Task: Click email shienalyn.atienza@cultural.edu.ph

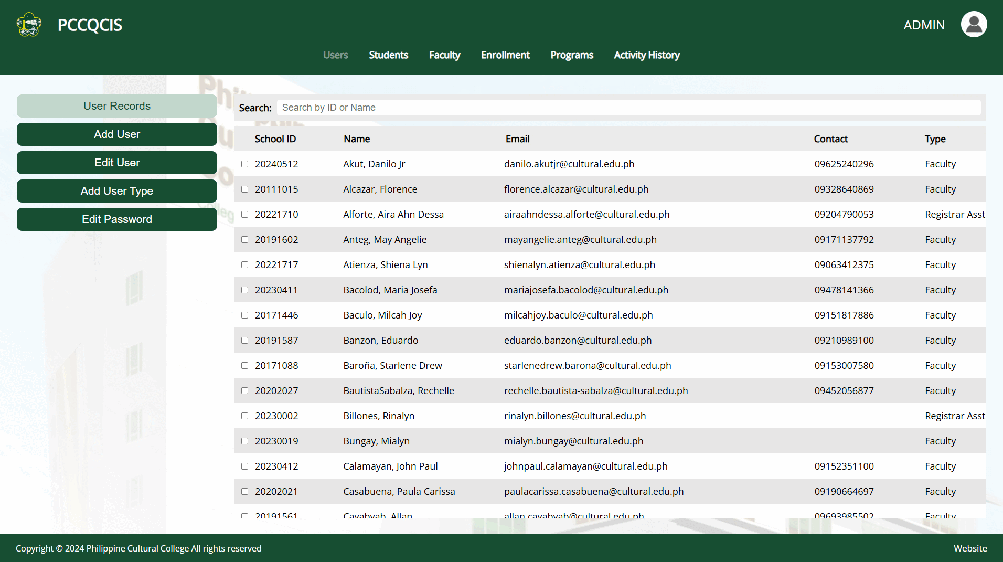Action: (x=580, y=265)
